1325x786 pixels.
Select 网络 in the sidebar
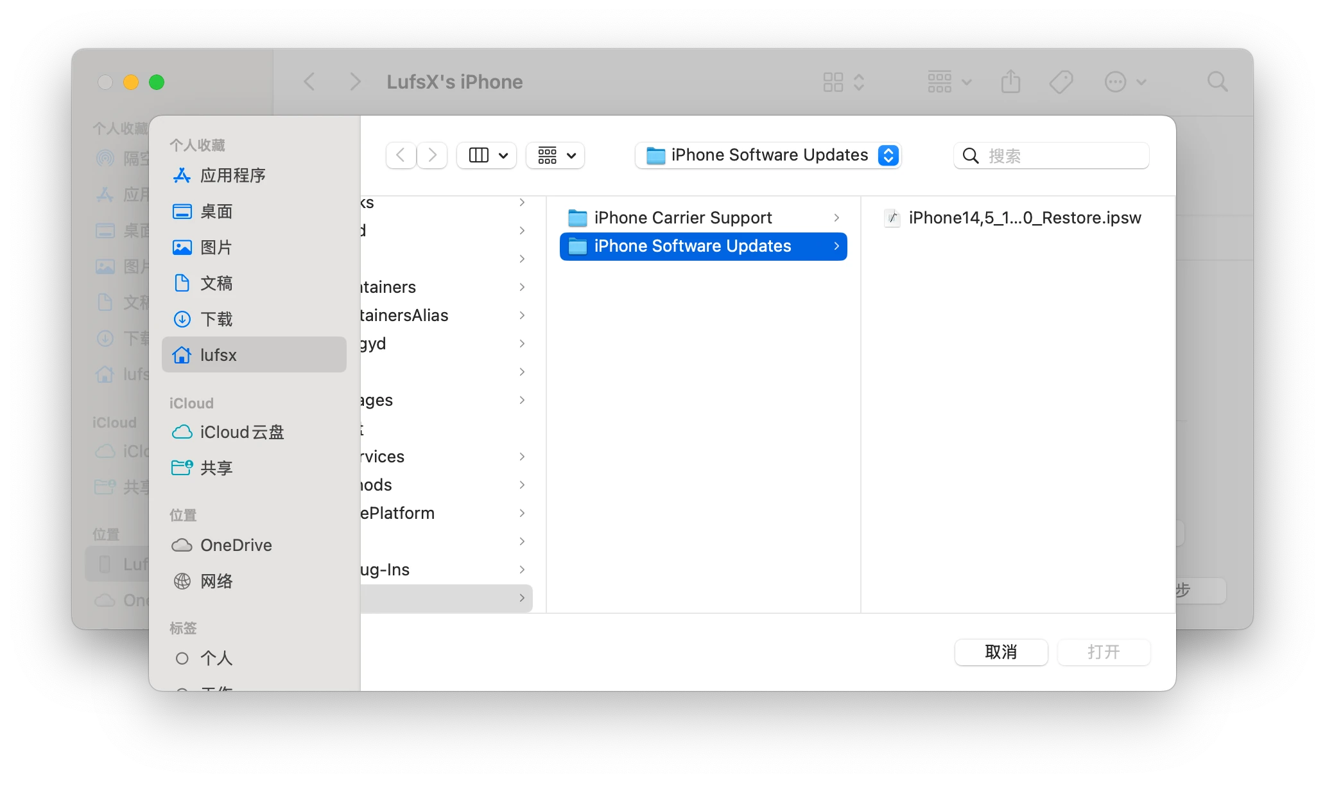coord(216,581)
